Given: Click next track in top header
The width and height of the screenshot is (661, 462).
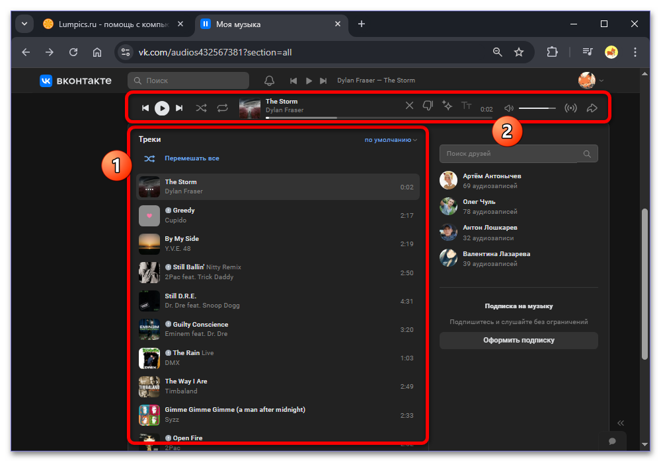Looking at the screenshot, I should point(323,81).
